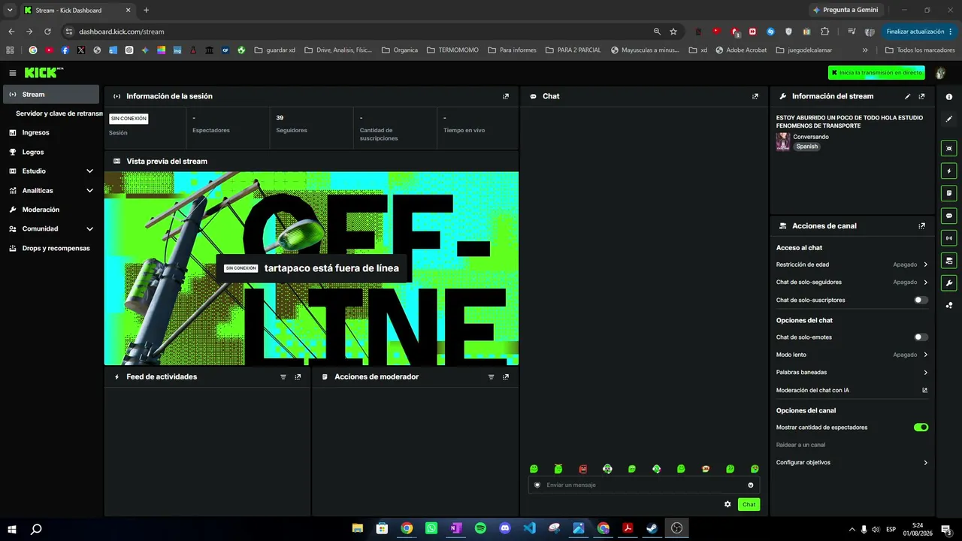This screenshot has width=962, height=541.
Task: Click Raidear a un canal
Action: tap(800, 445)
